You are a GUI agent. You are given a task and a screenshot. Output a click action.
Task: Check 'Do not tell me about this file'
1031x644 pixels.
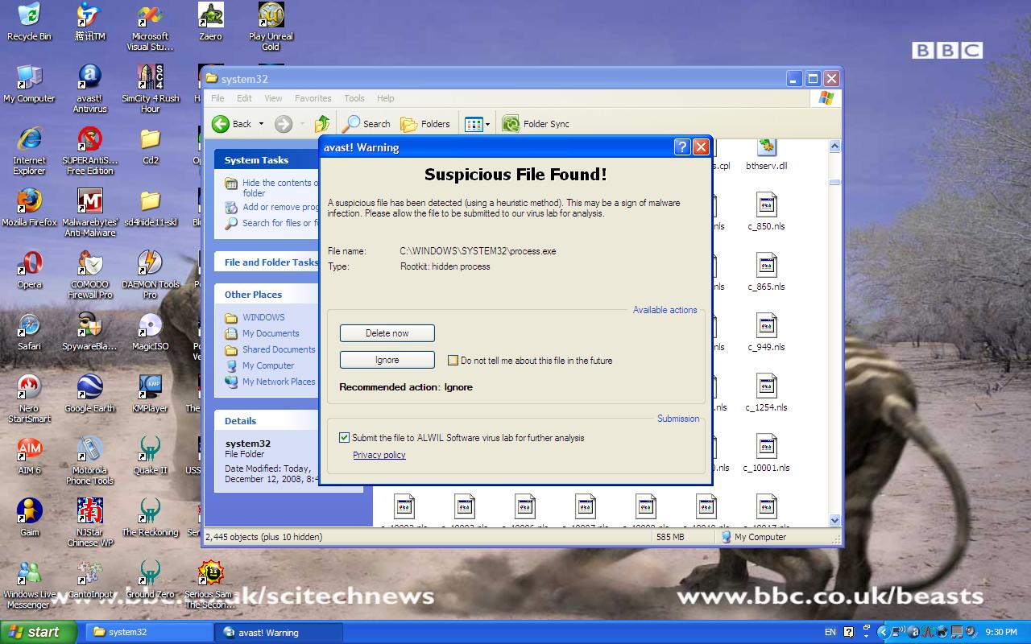pyautogui.click(x=453, y=361)
